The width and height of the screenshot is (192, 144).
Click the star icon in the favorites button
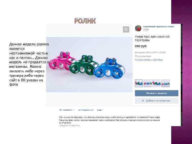click(143, 101)
